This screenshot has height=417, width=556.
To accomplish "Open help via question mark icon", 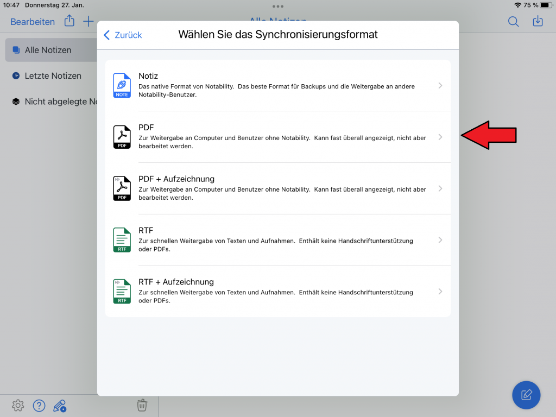I will point(39,405).
